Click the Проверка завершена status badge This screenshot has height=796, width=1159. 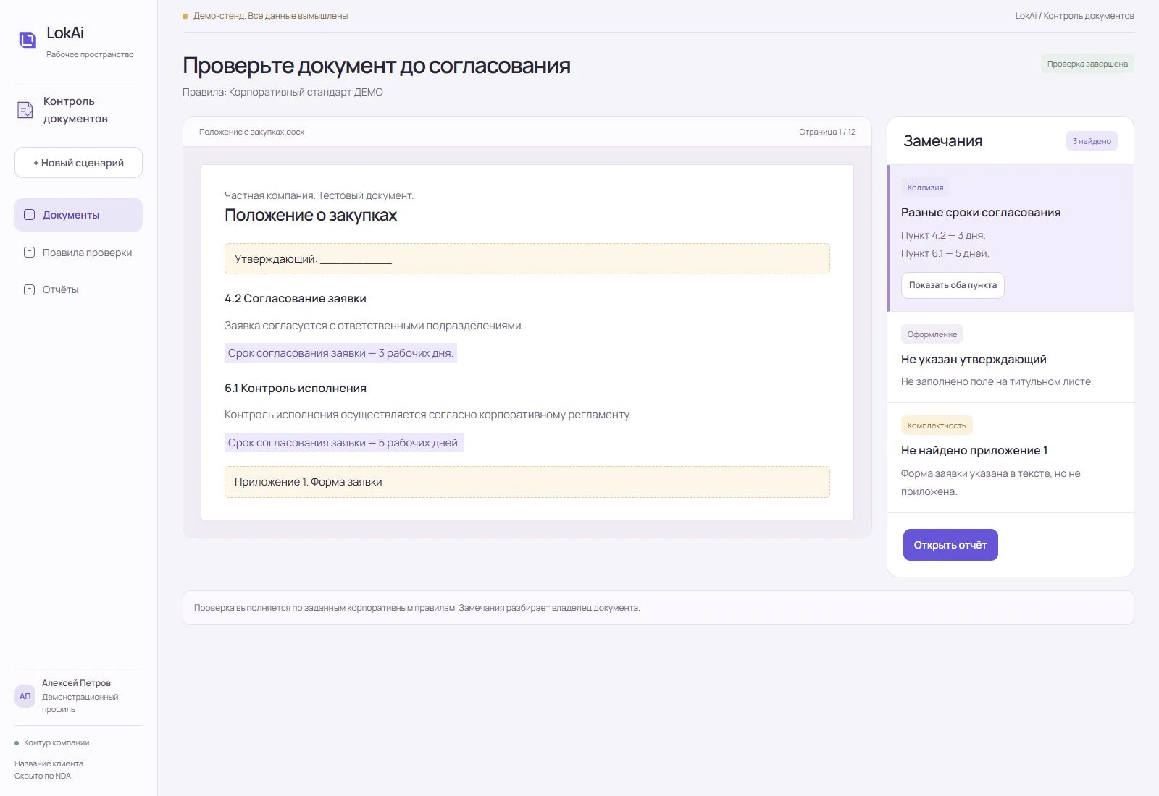(1087, 64)
